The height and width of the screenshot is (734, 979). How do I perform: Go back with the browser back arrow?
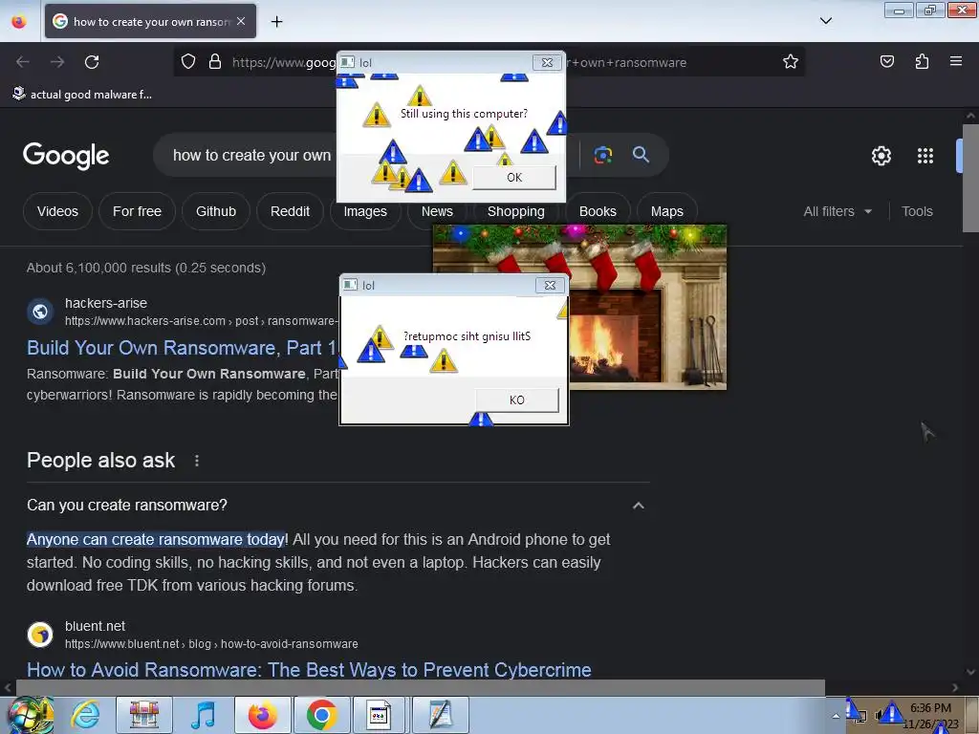coord(23,62)
